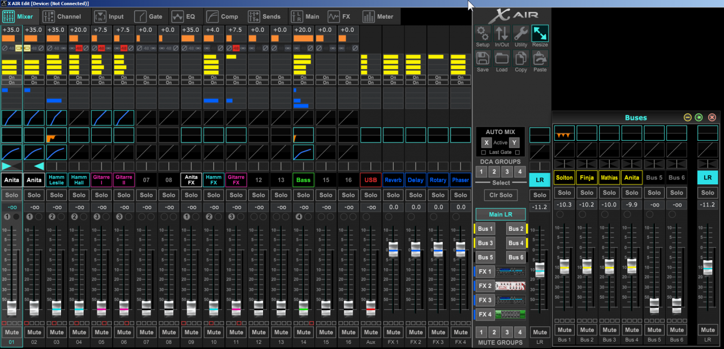
Task: Pin the Buses window with green icon
Action: (x=700, y=117)
